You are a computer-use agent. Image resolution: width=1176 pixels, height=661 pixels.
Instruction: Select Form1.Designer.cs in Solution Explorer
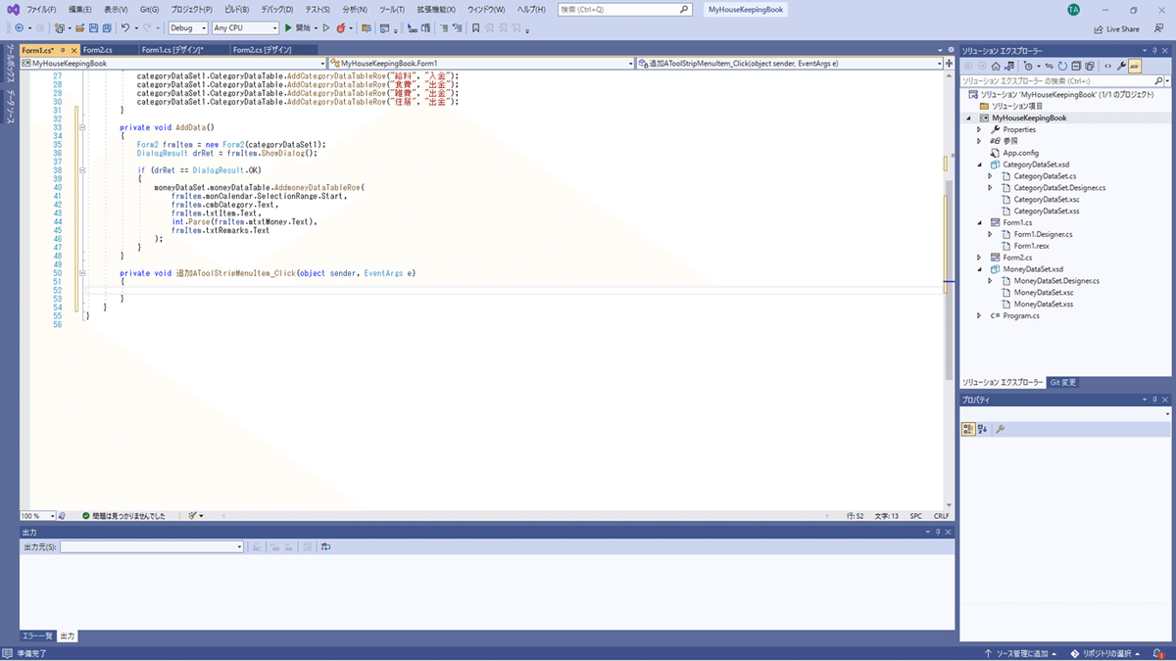1043,234
